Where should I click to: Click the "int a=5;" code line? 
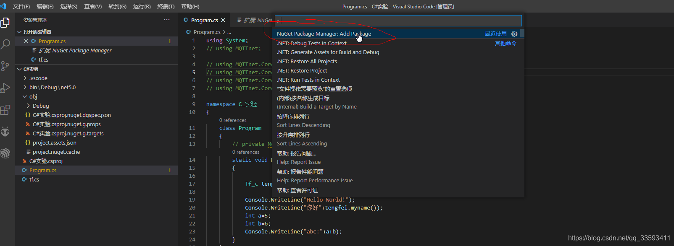point(258,216)
